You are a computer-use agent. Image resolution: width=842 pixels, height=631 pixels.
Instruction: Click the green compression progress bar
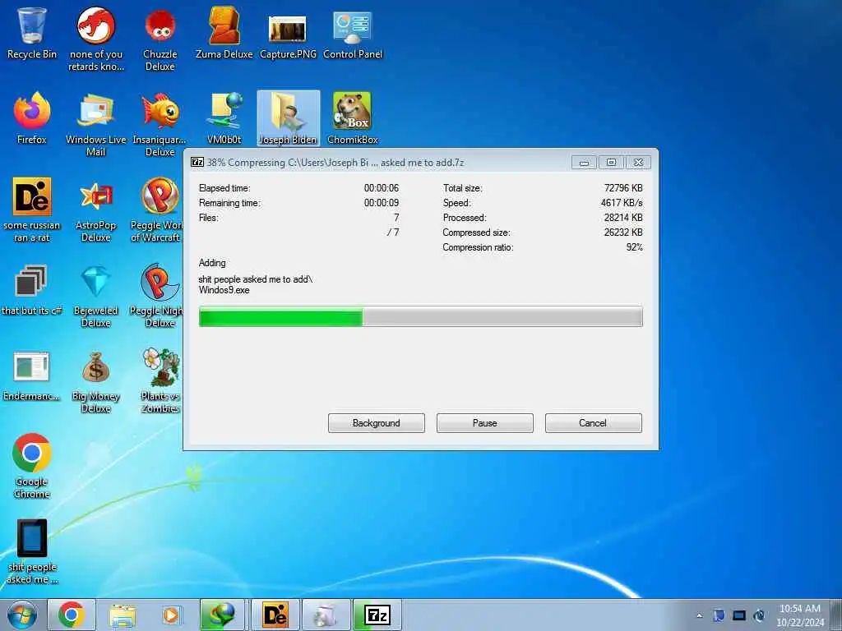[420, 316]
